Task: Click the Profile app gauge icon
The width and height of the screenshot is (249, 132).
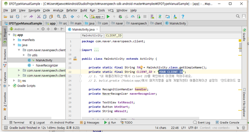Action: click(133, 16)
